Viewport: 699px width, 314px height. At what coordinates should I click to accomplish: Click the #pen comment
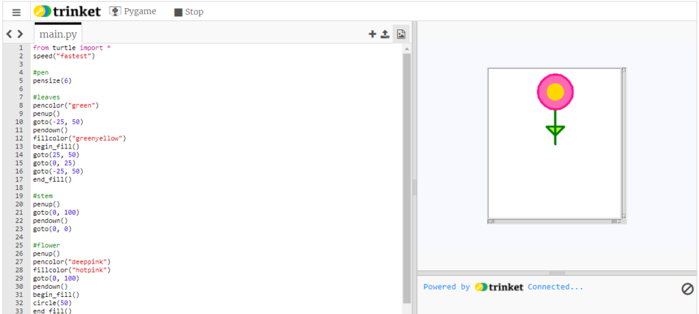tap(40, 72)
